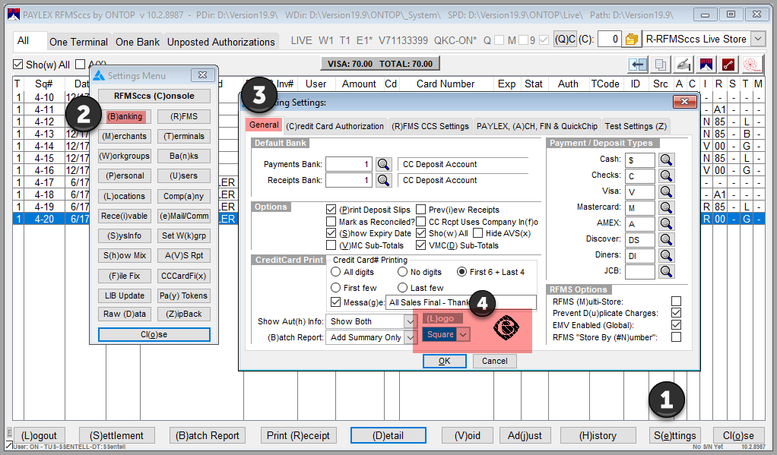The height and width of the screenshot is (455, 777).
Task: Expand the (B)atch Report dropdown
Action: point(410,337)
